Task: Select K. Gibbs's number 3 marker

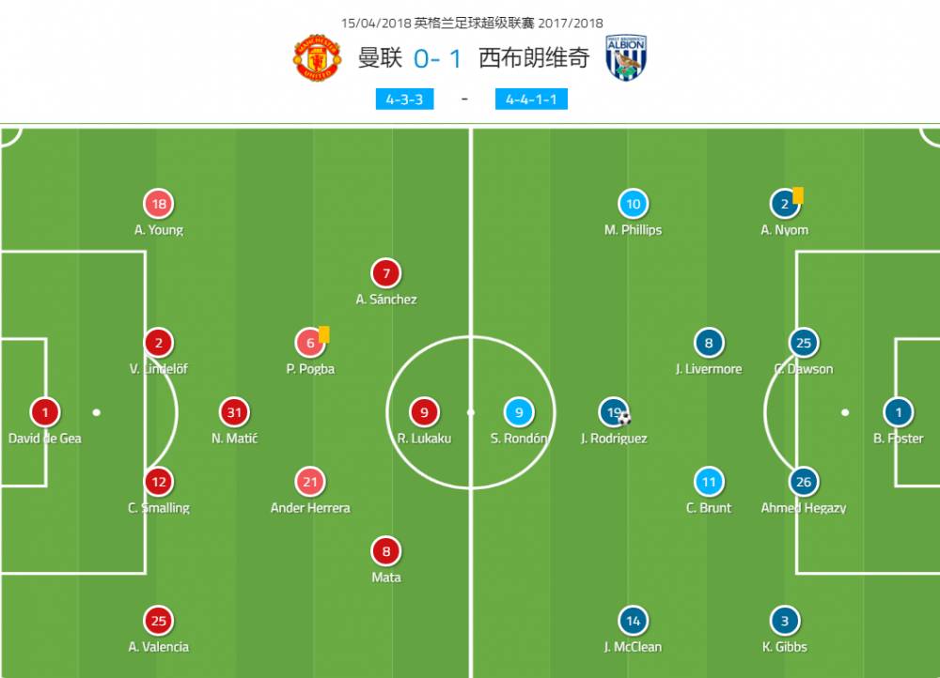Action: [785, 621]
